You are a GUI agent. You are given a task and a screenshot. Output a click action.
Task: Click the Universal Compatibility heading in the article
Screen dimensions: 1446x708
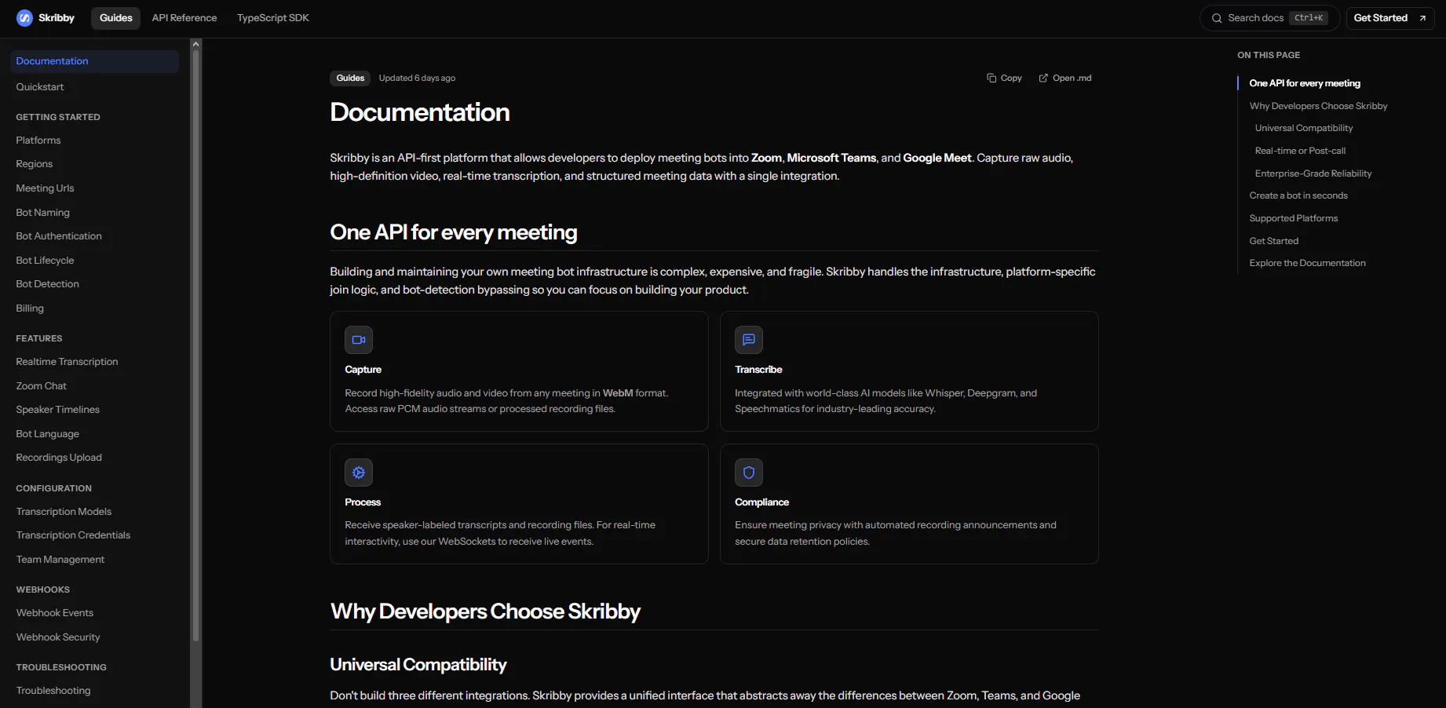coord(418,665)
